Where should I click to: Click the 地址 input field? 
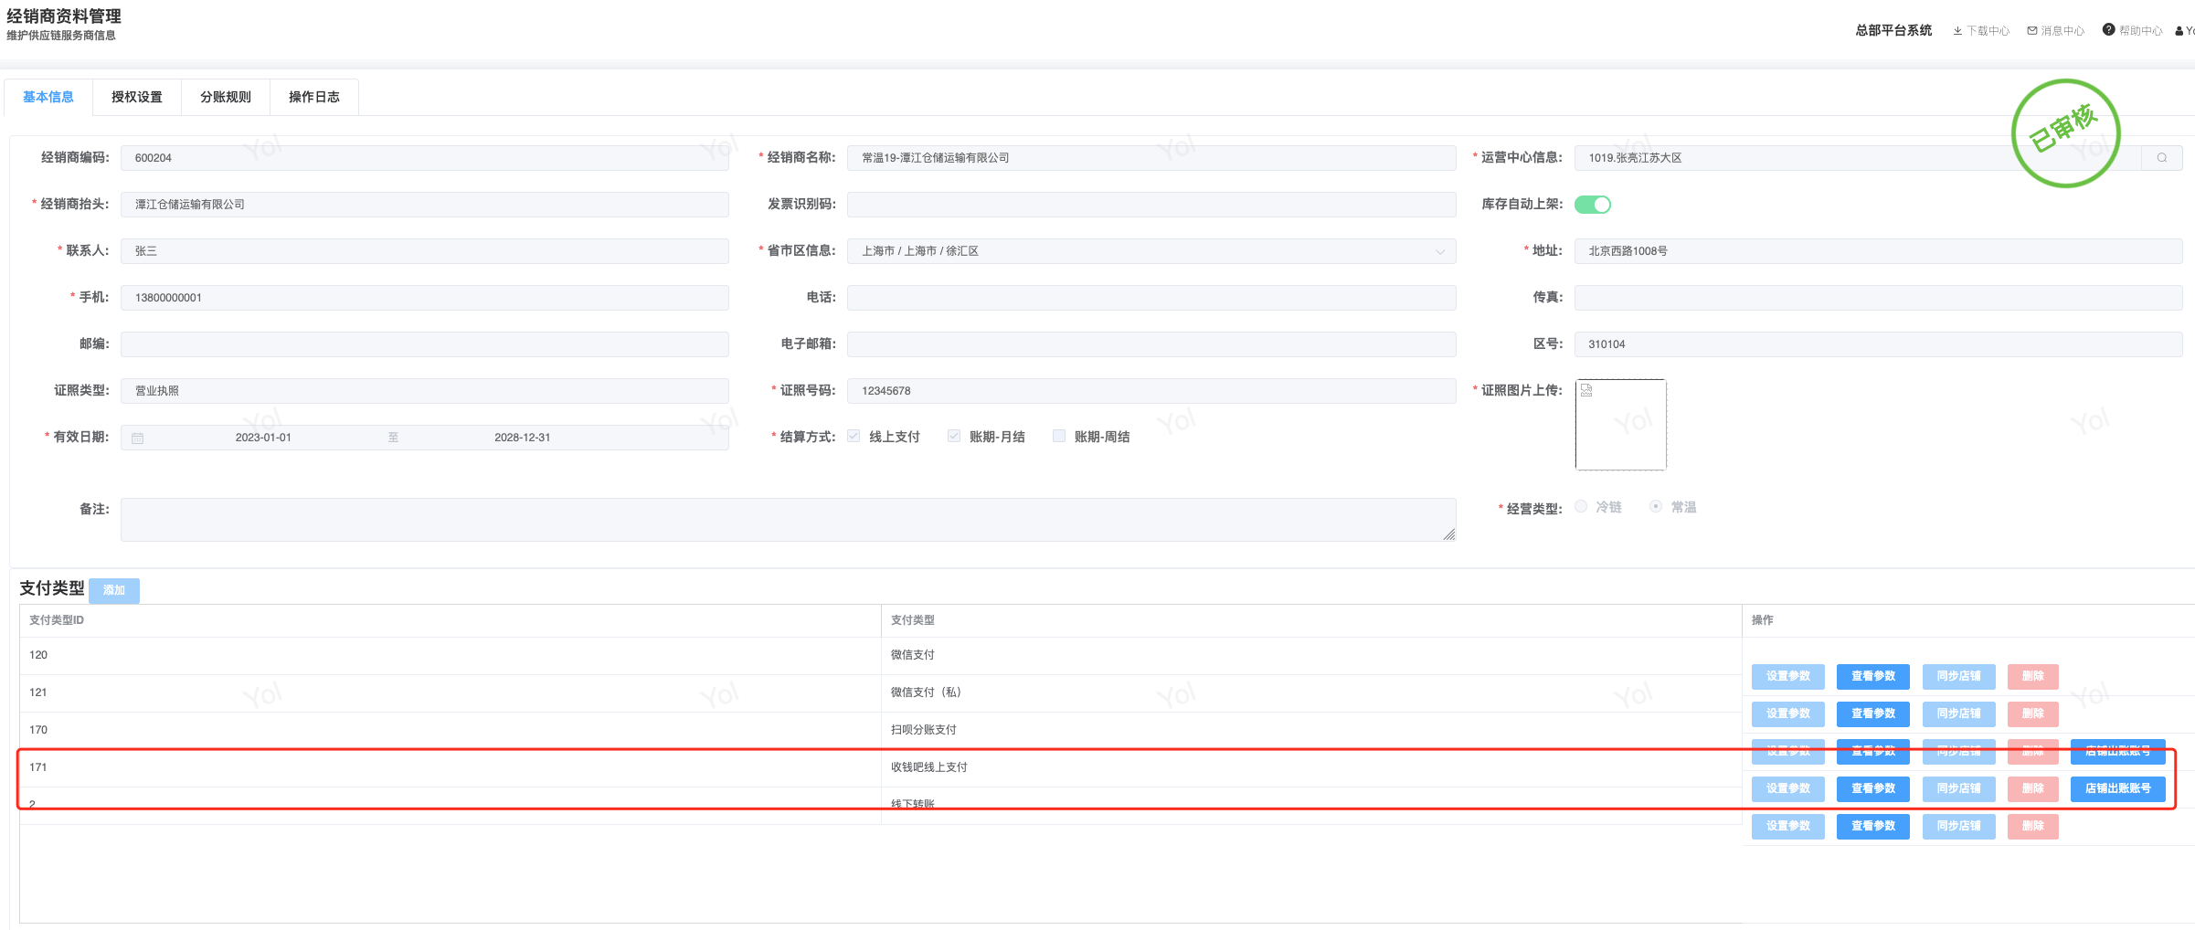pos(1878,251)
